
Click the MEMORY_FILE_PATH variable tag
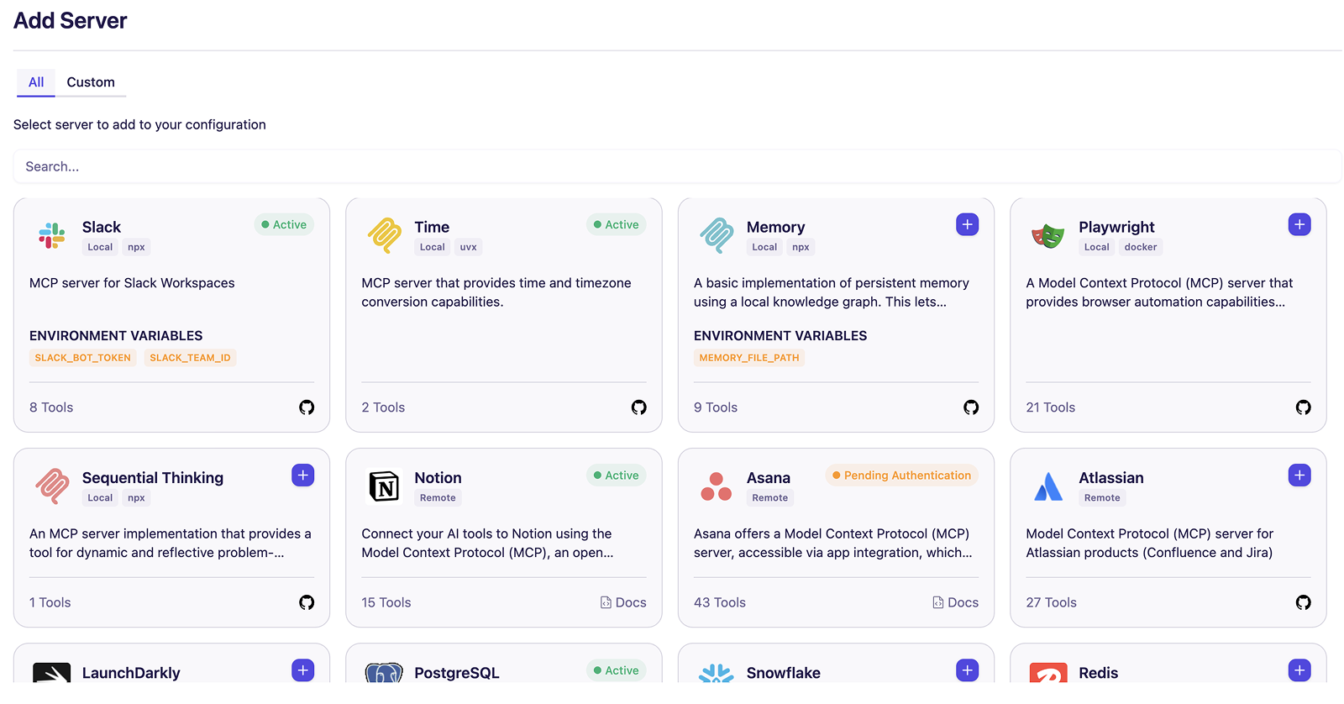point(749,358)
